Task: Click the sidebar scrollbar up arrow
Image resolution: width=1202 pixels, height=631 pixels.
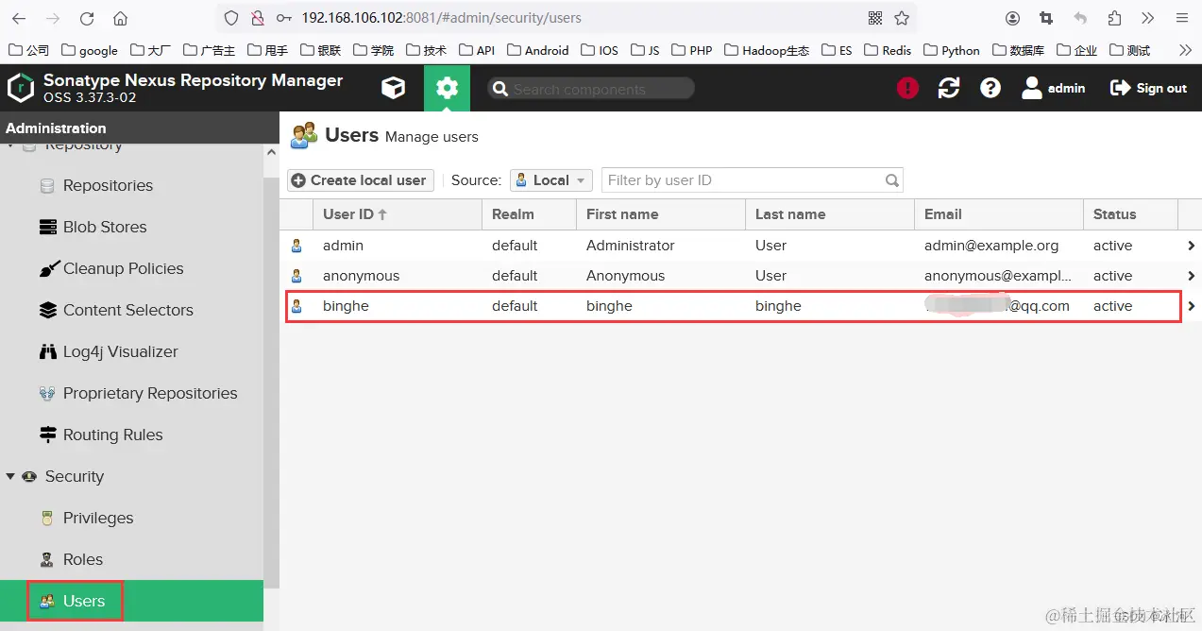Action: coord(272,151)
